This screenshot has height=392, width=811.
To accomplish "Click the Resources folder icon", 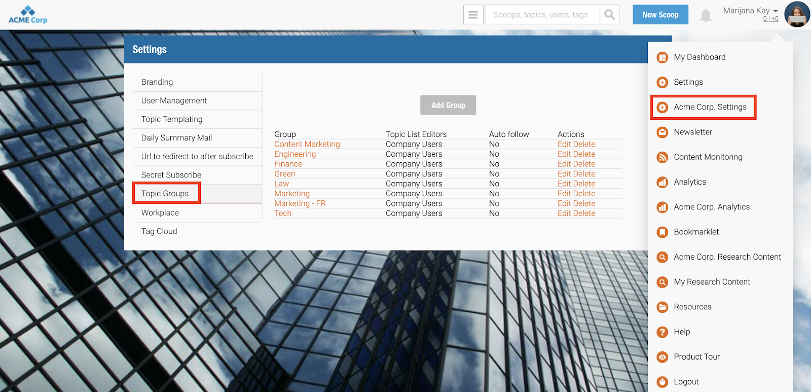I will [x=662, y=307].
